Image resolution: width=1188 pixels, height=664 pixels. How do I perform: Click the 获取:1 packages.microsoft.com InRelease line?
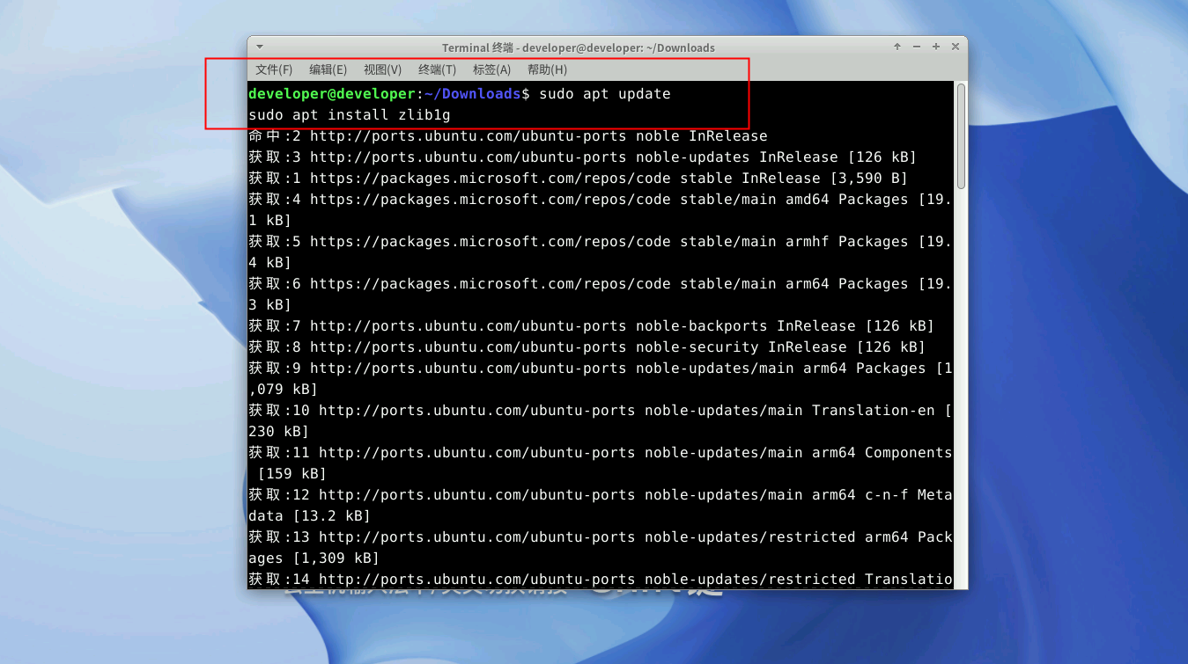pyautogui.click(x=579, y=178)
